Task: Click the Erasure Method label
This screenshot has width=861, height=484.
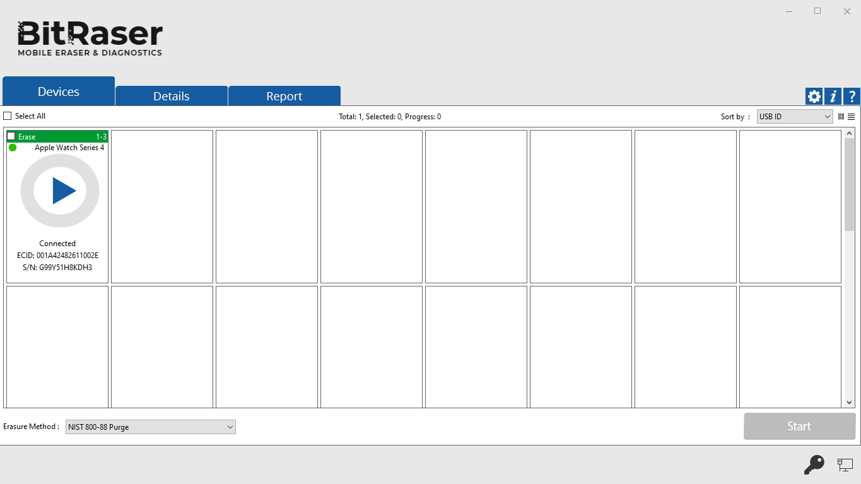Action: click(x=32, y=427)
